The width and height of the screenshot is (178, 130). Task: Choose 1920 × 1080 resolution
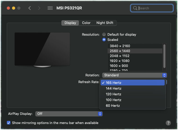tap(135, 61)
